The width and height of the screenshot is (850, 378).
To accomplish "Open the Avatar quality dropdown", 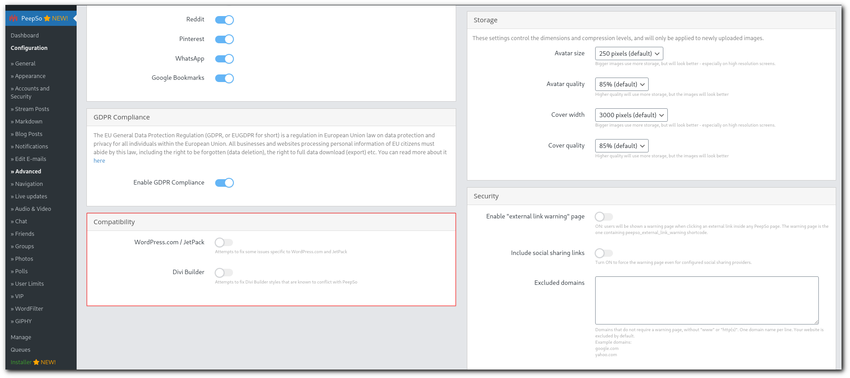I will pyautogui.click(x=622, y=84).
